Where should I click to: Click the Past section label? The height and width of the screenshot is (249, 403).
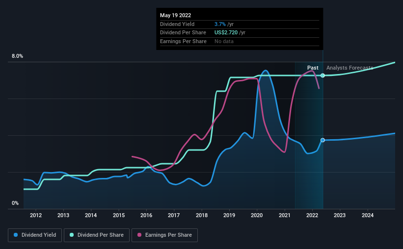pyautogui.click(x=313, y=68)
